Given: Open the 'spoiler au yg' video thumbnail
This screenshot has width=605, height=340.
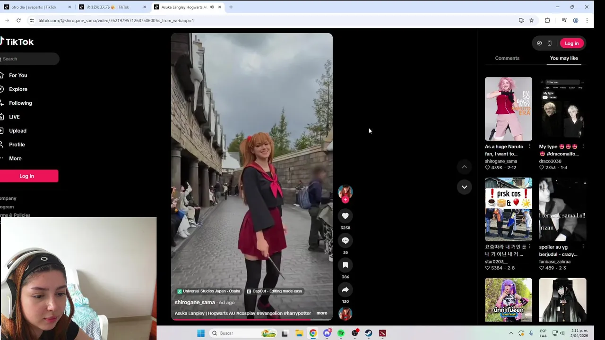Looking at the screenshot, I should coord(562,209).
